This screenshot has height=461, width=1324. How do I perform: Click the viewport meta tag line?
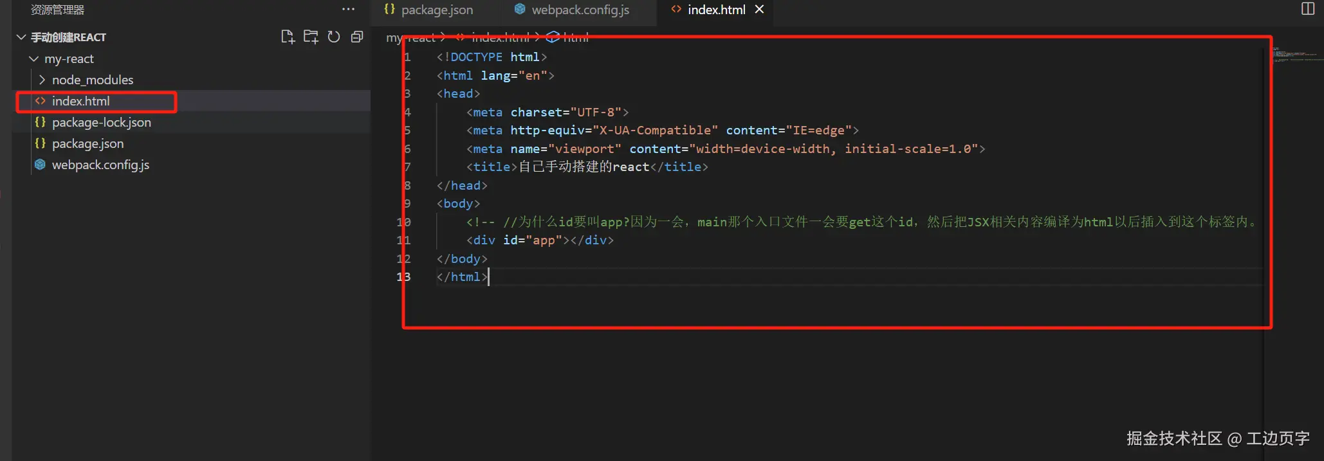click(x=726, y=149)
